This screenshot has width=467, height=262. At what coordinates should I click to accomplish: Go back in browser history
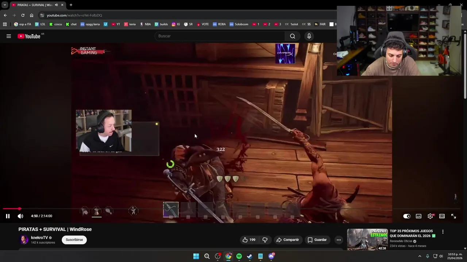coord(5,15)
